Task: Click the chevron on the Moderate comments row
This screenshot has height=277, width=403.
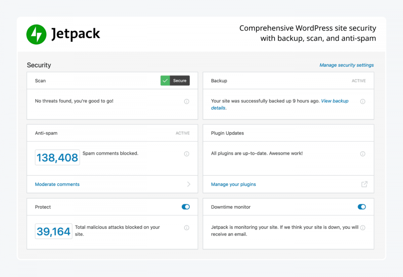Action: (188, 184)
